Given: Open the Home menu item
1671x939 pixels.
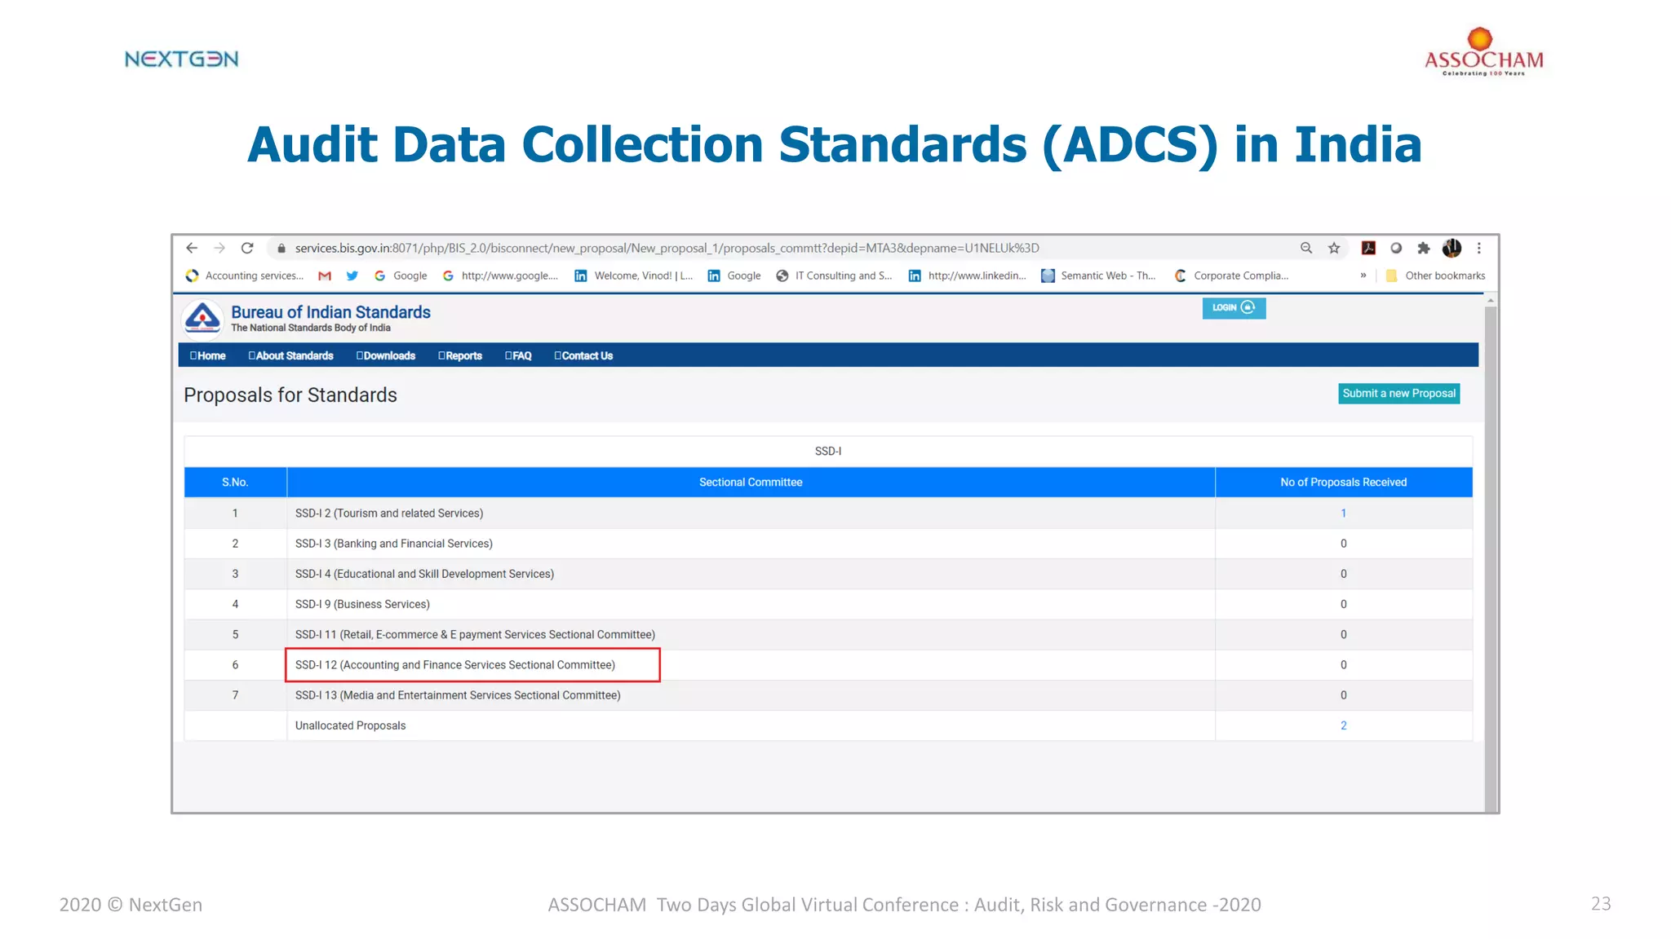Looking at the screenshot, I should 208,355.
